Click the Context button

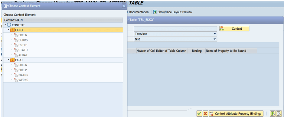(x=234, y=29)
